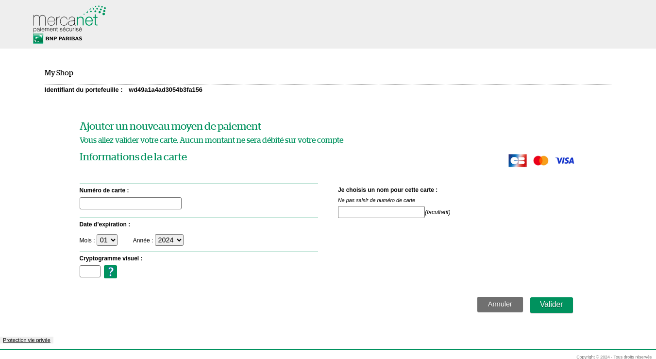Open the green cryptogram help question mark
Image resolution: width=656 pixels, height=359 pixels.
click(110, 272)
